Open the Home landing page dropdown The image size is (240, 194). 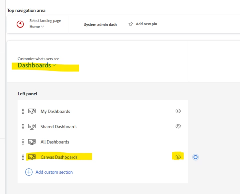click(37, 27)
